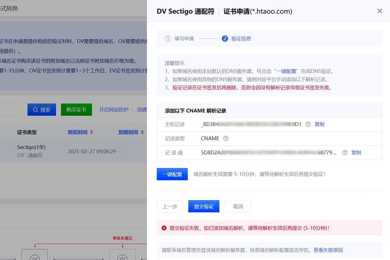This screenshot has height=260, width=390.
Task: Sort by 到期时间 column
Action: 131,132
